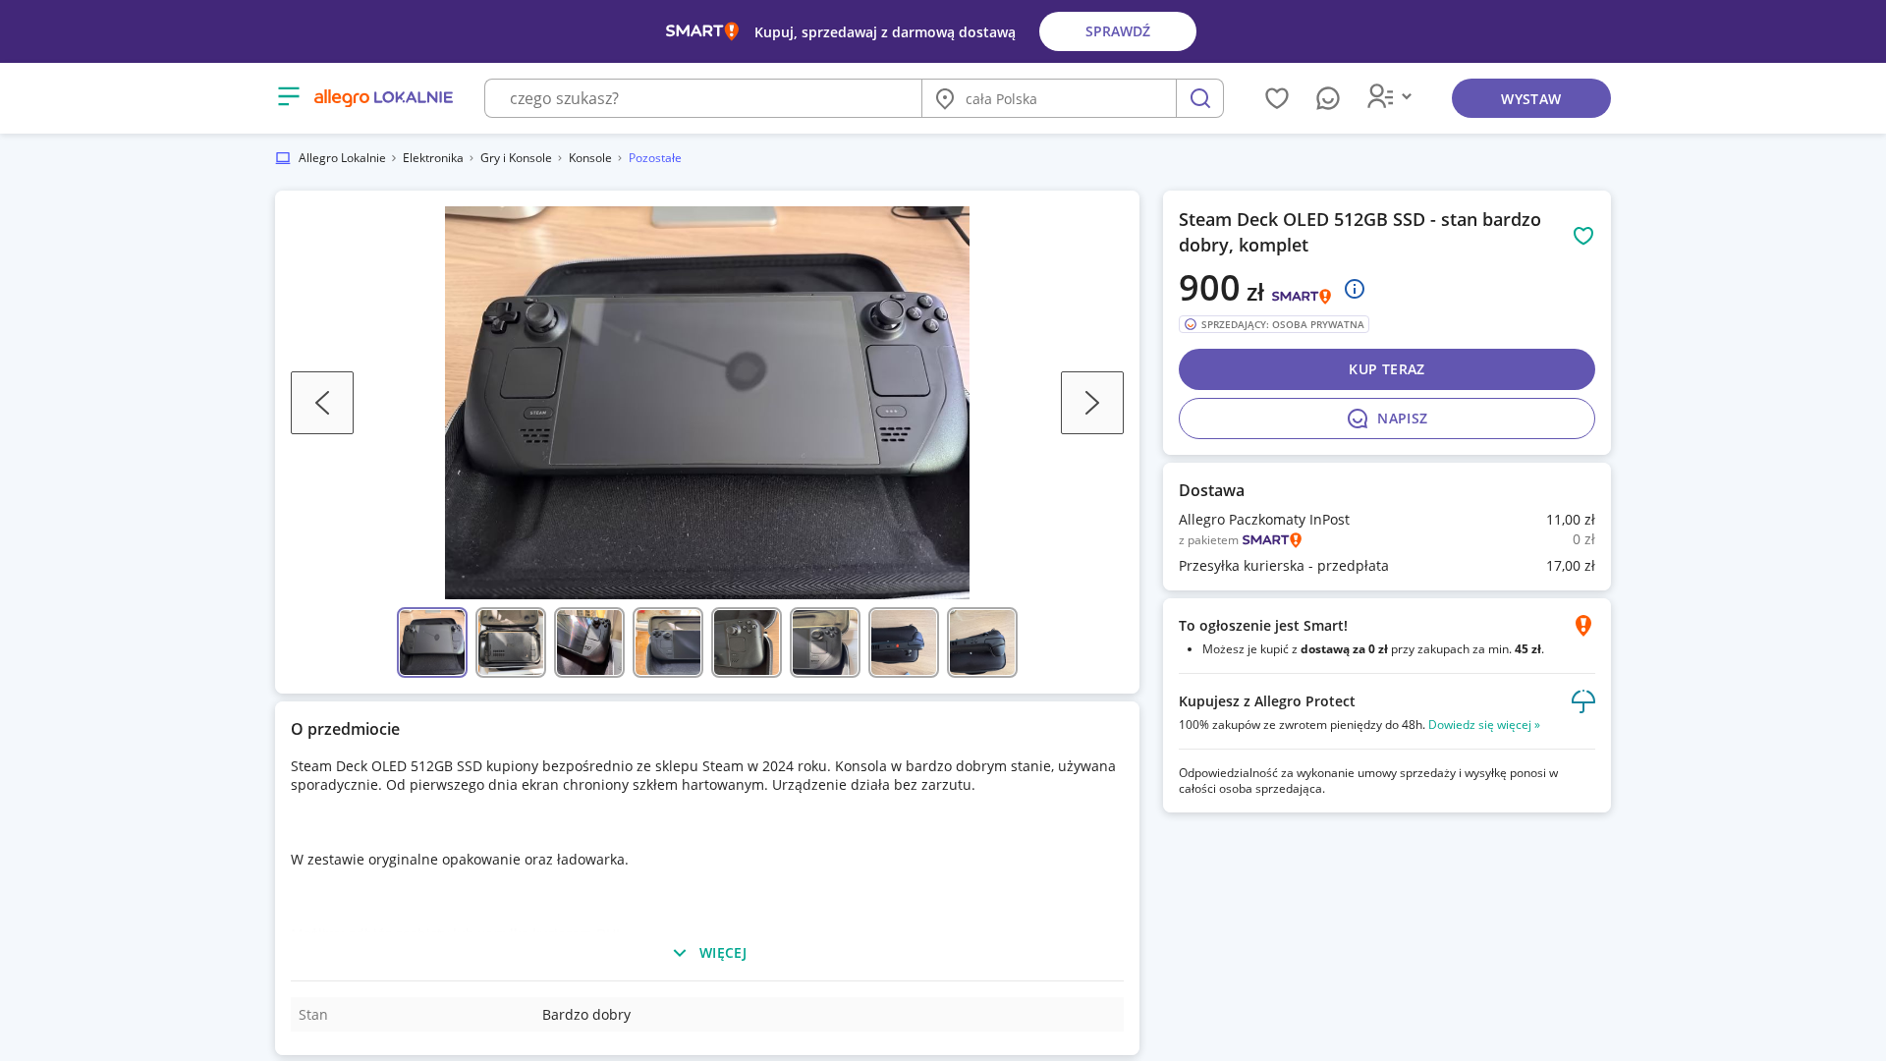
Task: Open Gry i Konsole breadcrumb
Action: (x=516, y=158)
